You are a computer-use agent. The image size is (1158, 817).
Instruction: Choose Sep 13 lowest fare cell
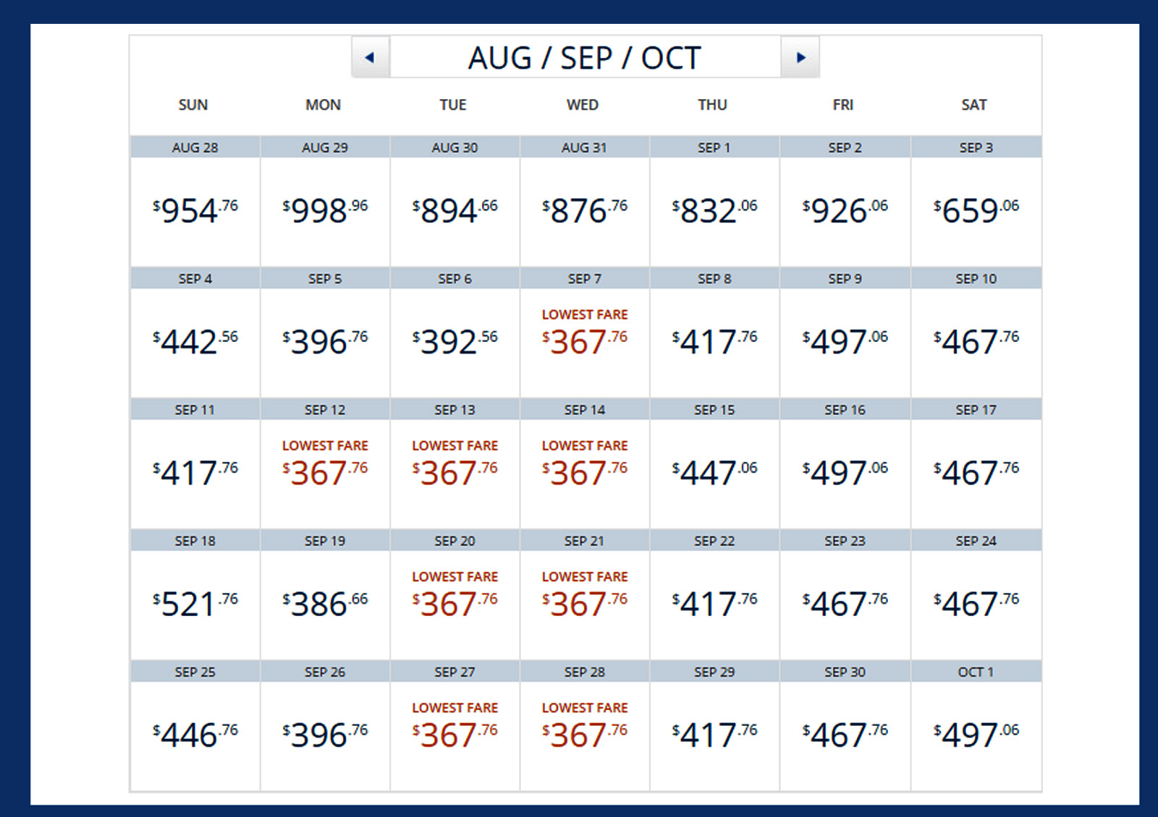pos(455,473)
